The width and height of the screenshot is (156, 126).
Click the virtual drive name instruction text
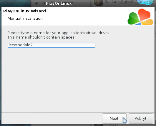[x=58, y=35]
